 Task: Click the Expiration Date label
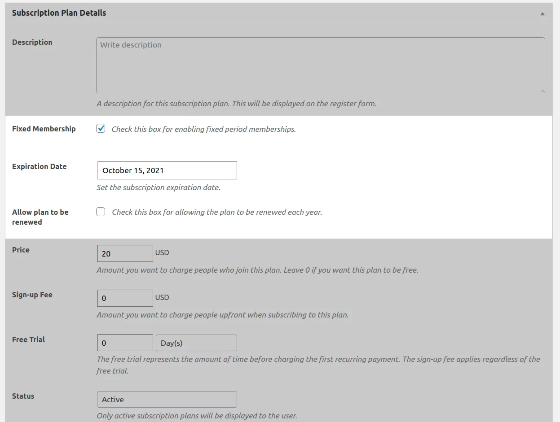coord(40,166)
